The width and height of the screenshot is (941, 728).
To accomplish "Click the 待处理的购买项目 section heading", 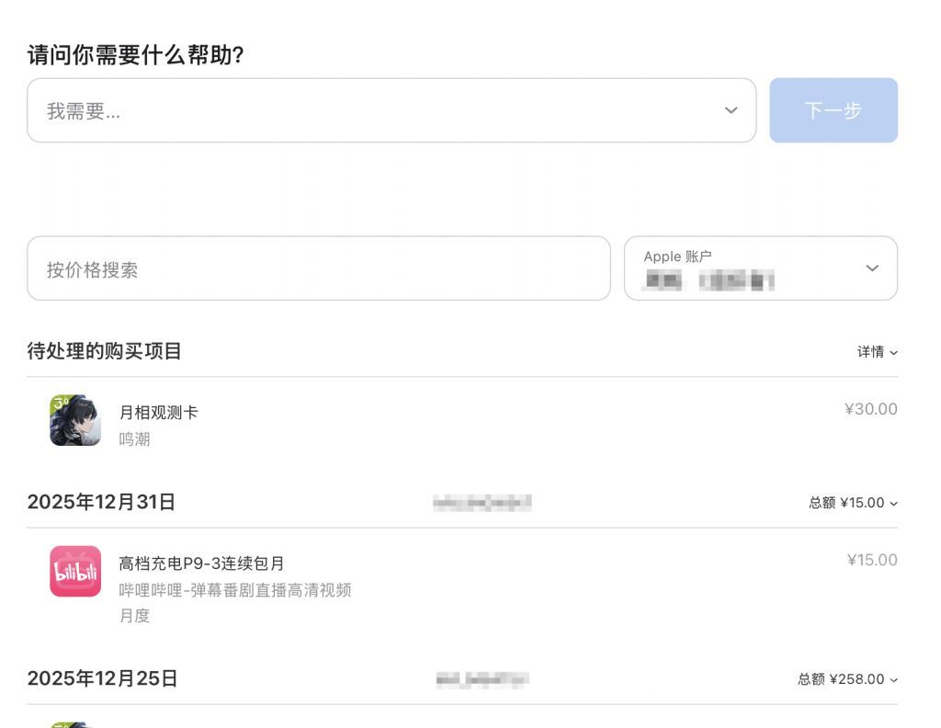I will 105,351.
